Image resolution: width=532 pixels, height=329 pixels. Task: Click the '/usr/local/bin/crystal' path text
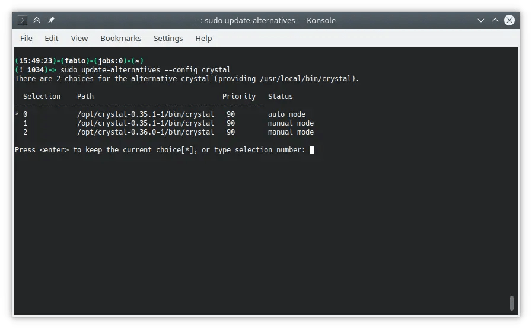click(x=305, y=79)
